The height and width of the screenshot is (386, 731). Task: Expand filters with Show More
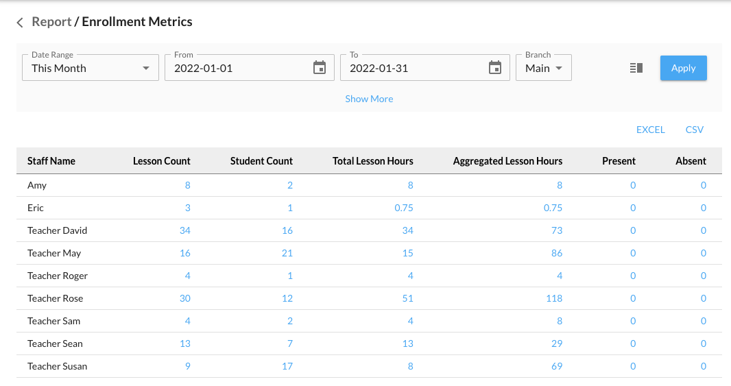[x=369, y=99]
